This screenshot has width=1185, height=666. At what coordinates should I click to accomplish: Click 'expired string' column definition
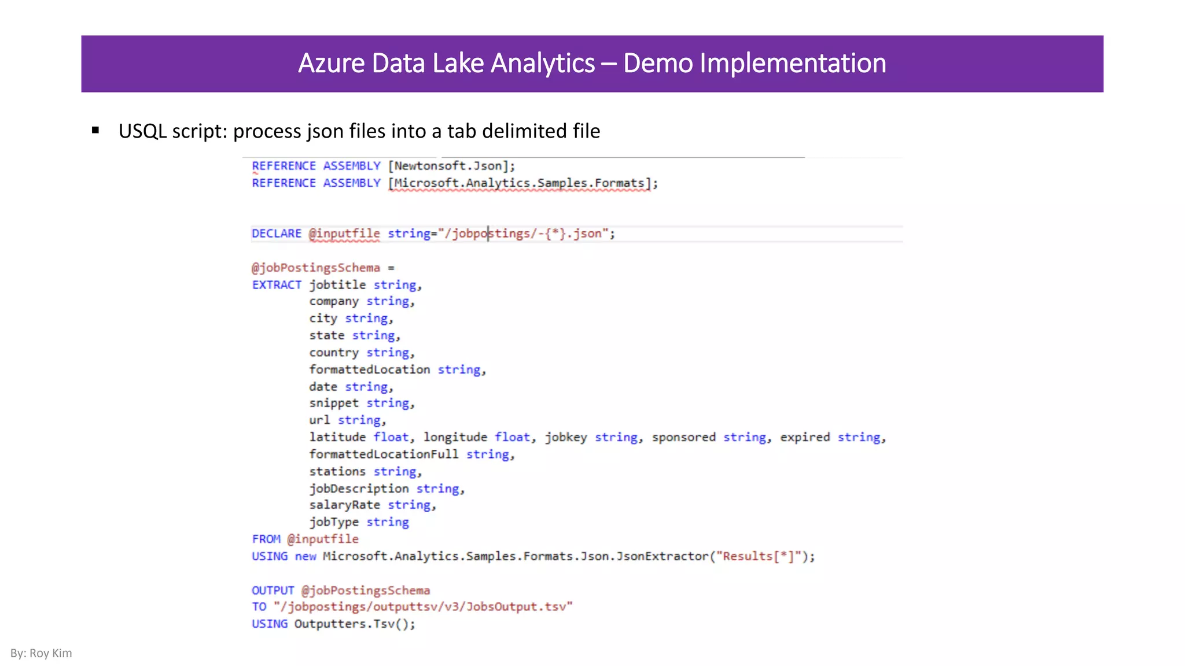pos(830,438)
